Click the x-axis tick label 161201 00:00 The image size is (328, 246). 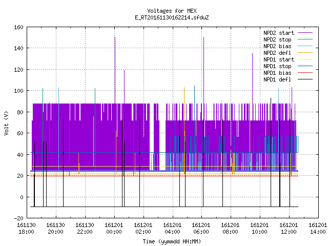(x=114, y=229)
